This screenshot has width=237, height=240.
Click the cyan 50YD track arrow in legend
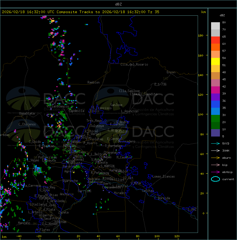(215, 144)
